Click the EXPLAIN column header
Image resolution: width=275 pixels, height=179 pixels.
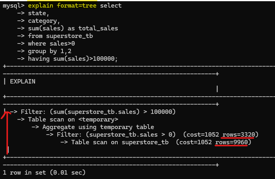22,82
